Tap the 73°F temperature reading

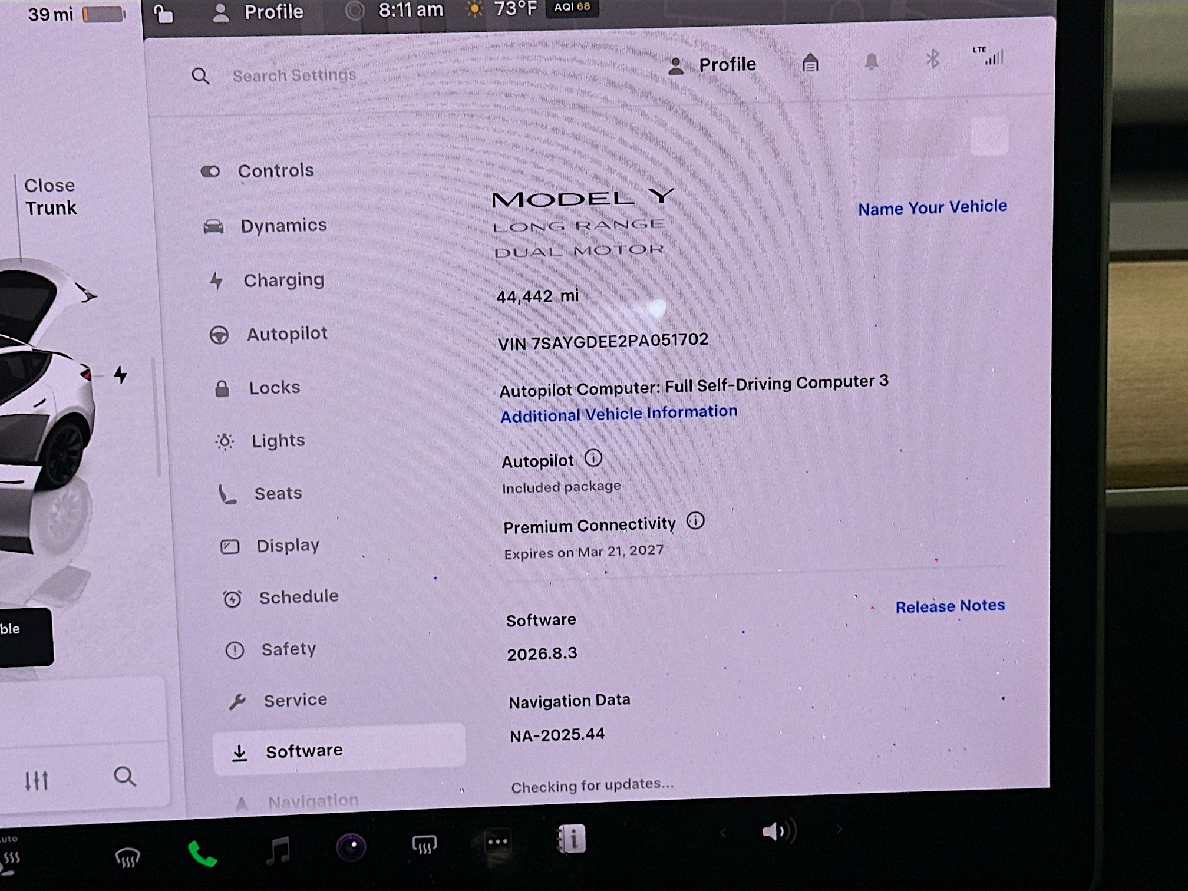click(x=516, y=8)
